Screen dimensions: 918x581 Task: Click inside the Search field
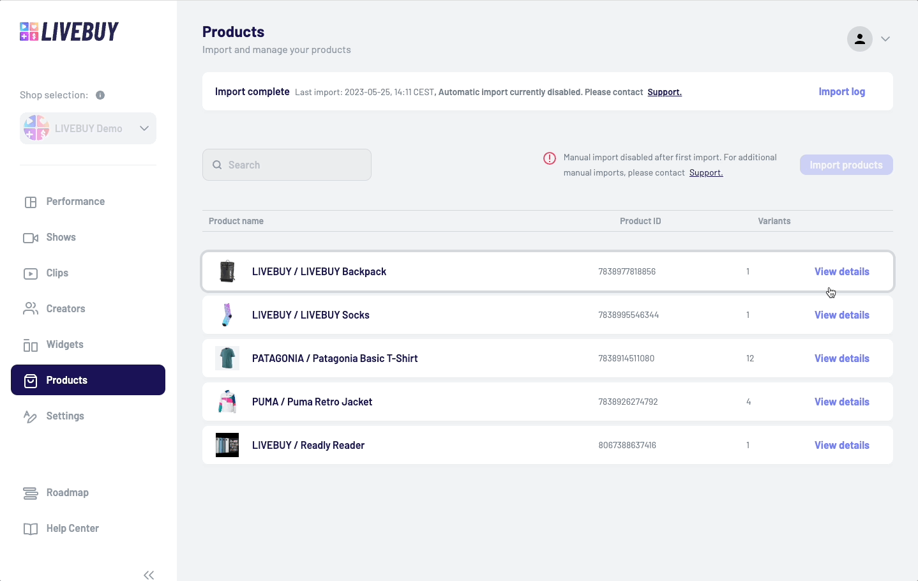pos(286,164)
